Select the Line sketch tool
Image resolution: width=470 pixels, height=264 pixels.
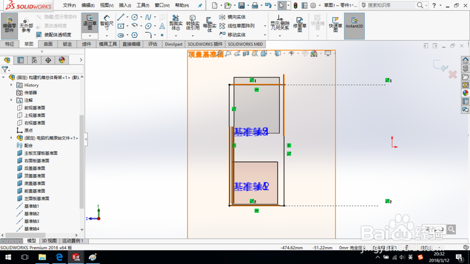point(121,17)
